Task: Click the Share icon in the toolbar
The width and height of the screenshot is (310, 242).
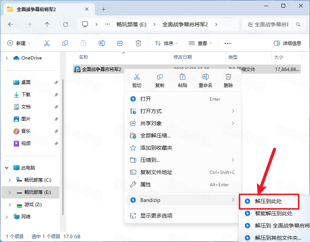Action: (x=120, y=43)
